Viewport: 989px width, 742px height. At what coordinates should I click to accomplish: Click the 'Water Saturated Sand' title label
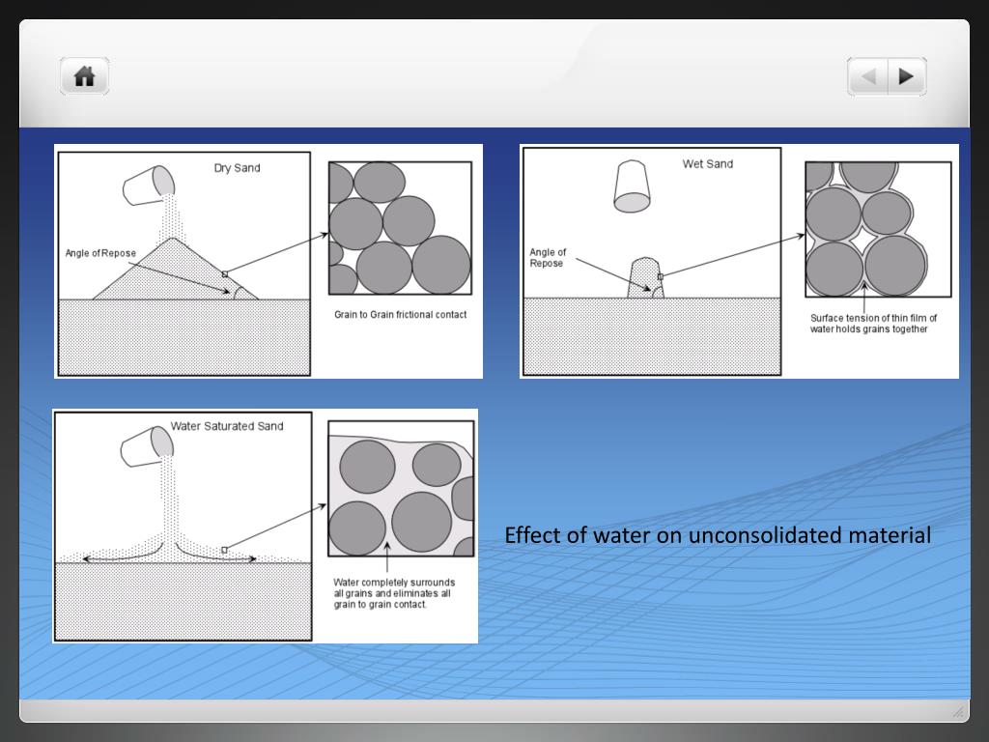point(227,426)
